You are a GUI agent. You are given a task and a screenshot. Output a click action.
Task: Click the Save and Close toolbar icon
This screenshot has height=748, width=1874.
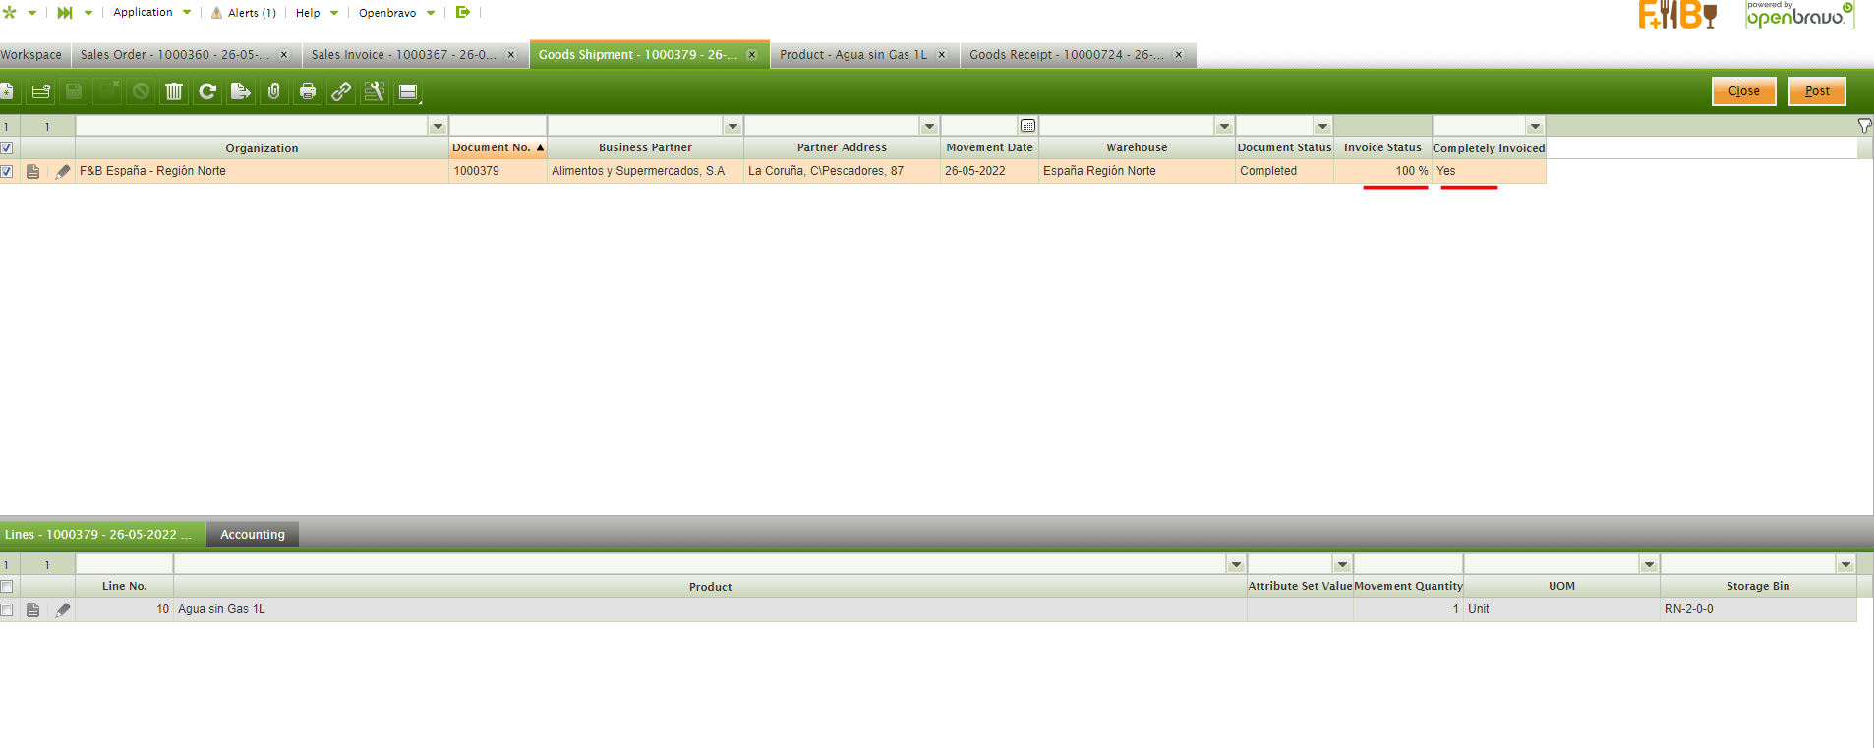coord(107,91)
